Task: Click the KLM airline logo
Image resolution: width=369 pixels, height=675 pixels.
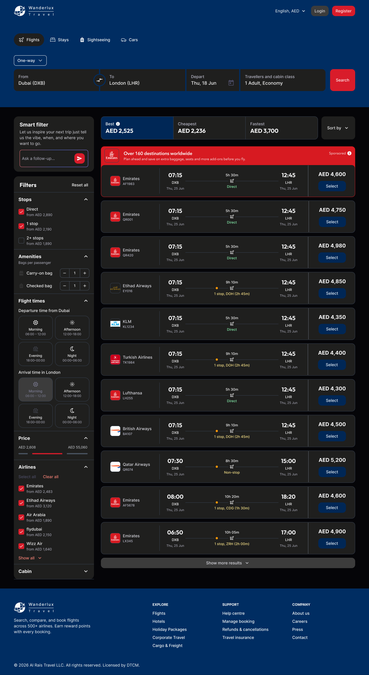Action: pos(115,324)
